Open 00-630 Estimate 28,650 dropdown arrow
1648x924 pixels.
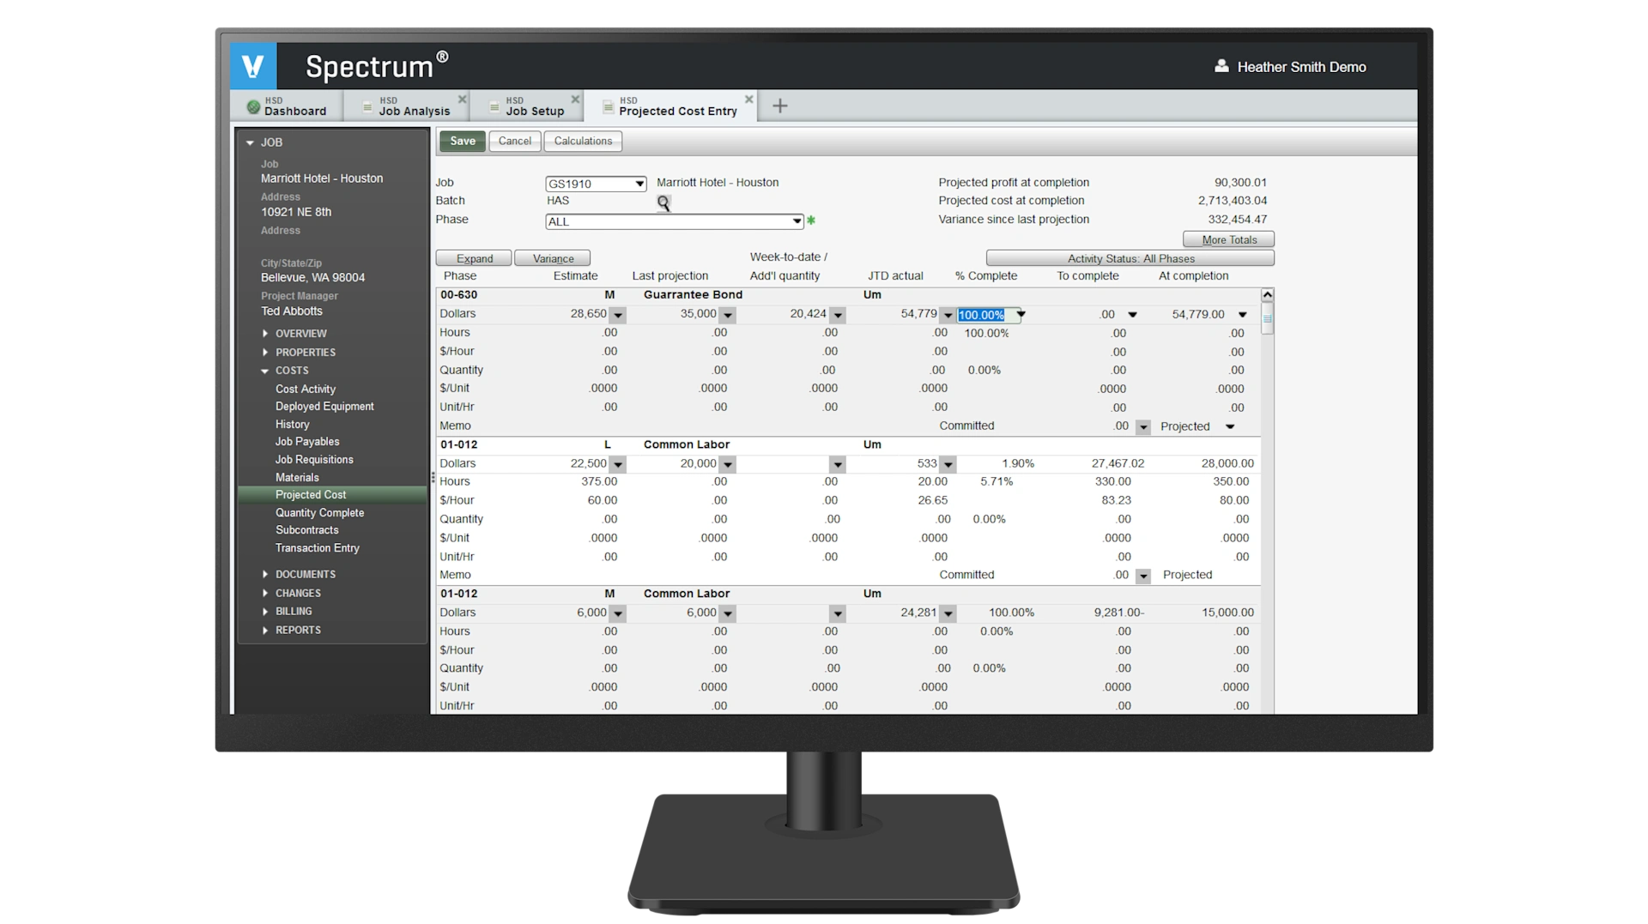pyautogui.click(x=618, y=315)
